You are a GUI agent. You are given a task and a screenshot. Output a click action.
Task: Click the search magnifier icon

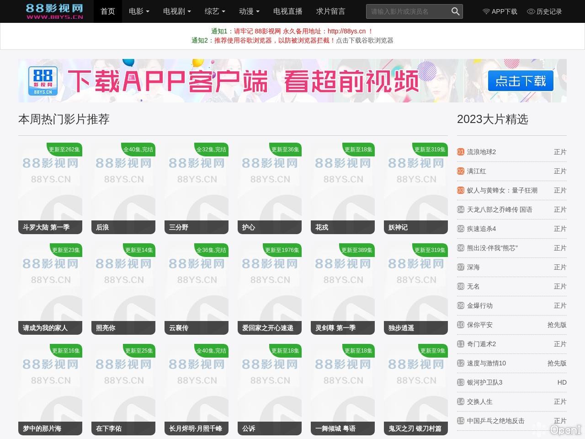[x=455, y=11]
